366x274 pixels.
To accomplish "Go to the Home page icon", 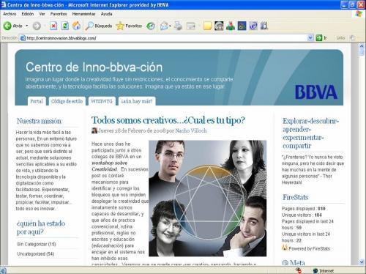I will pos(76,26).
